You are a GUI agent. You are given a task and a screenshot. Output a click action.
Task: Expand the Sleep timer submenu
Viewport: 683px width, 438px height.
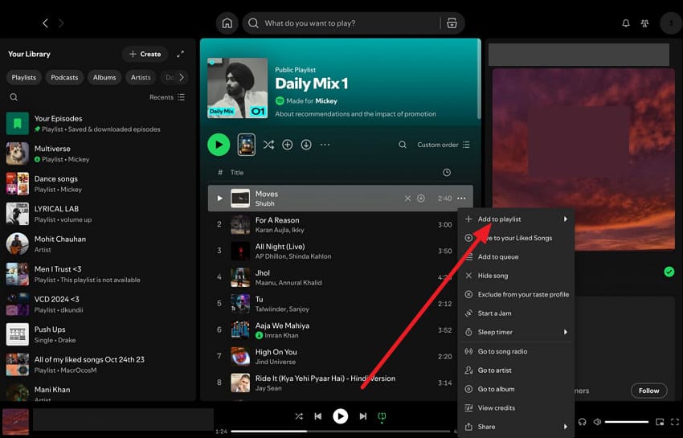[x=516, y=332]
